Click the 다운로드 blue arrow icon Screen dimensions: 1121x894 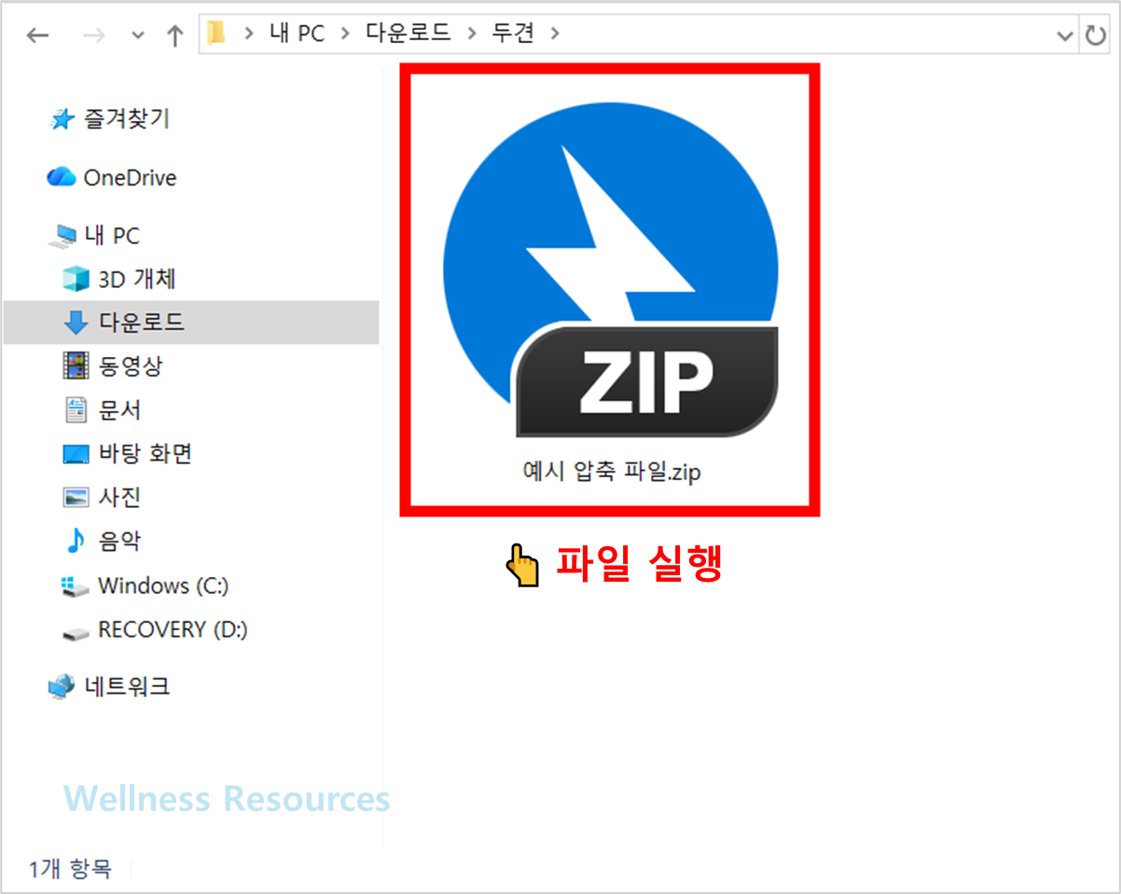pyautogui.click(x=76, y=323)
